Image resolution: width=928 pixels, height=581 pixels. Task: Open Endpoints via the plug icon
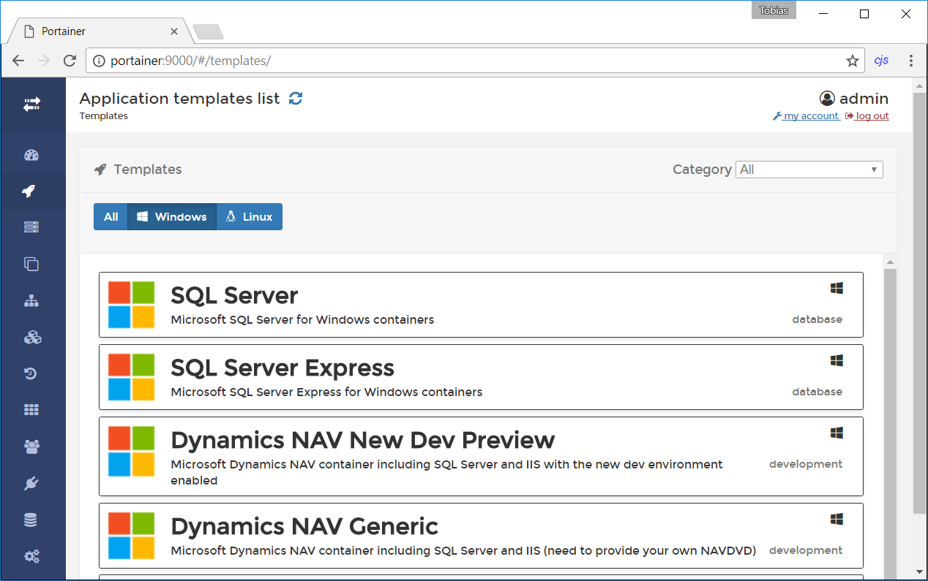point(31,484)
